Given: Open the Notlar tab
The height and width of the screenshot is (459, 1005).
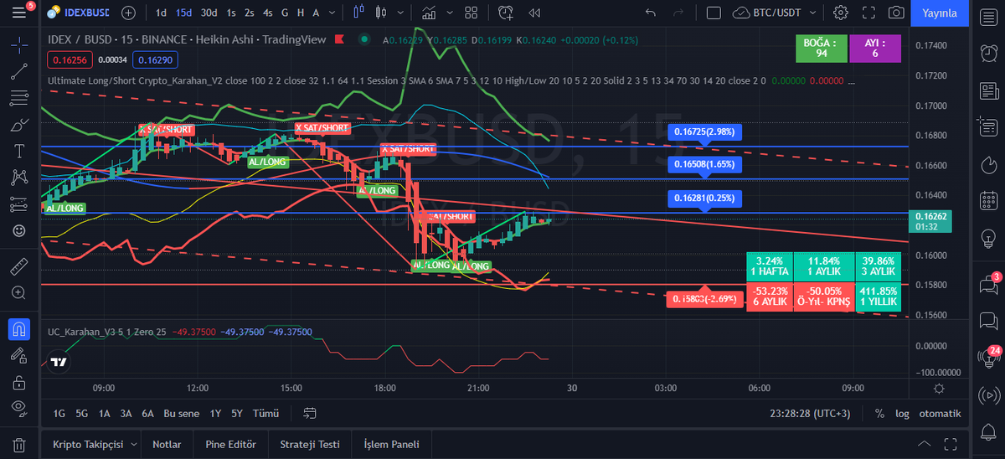Looking at the screenshot, I should coord(167,445).
